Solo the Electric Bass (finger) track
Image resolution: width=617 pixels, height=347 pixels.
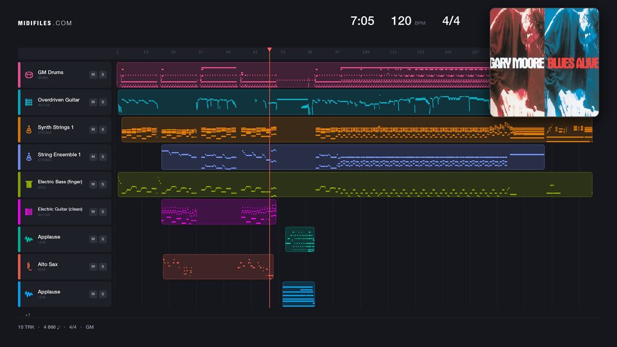[103, 184]
